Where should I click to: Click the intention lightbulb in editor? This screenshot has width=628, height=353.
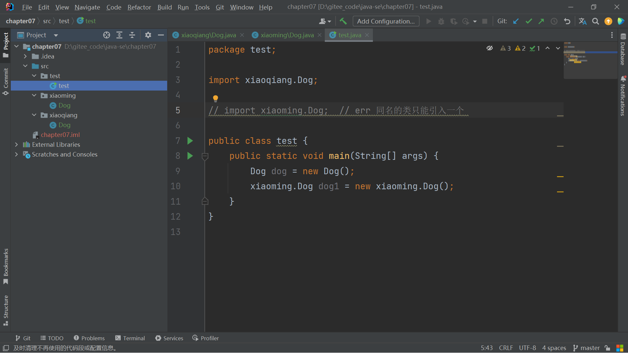(x=215, y=98)
